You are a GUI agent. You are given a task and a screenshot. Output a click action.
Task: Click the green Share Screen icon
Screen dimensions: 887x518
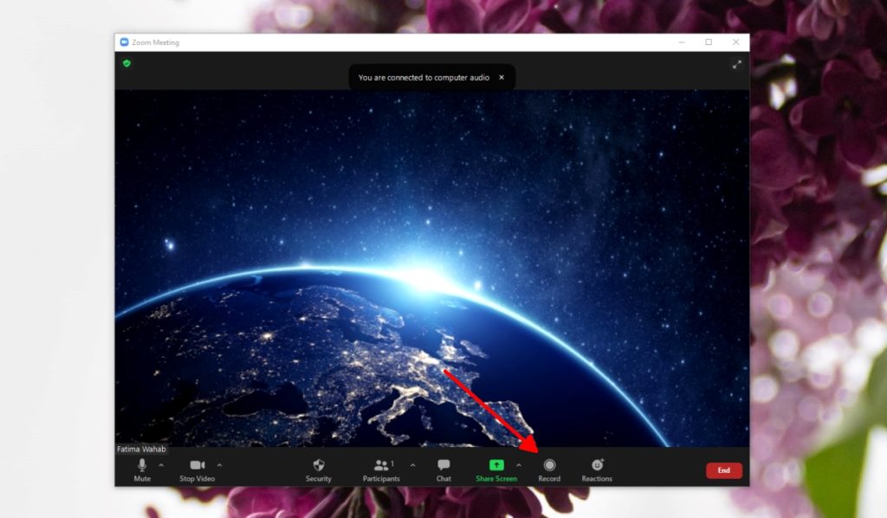(x=496, y=465)
